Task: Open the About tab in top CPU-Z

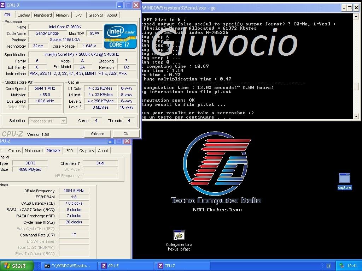Action: point(112,15)
